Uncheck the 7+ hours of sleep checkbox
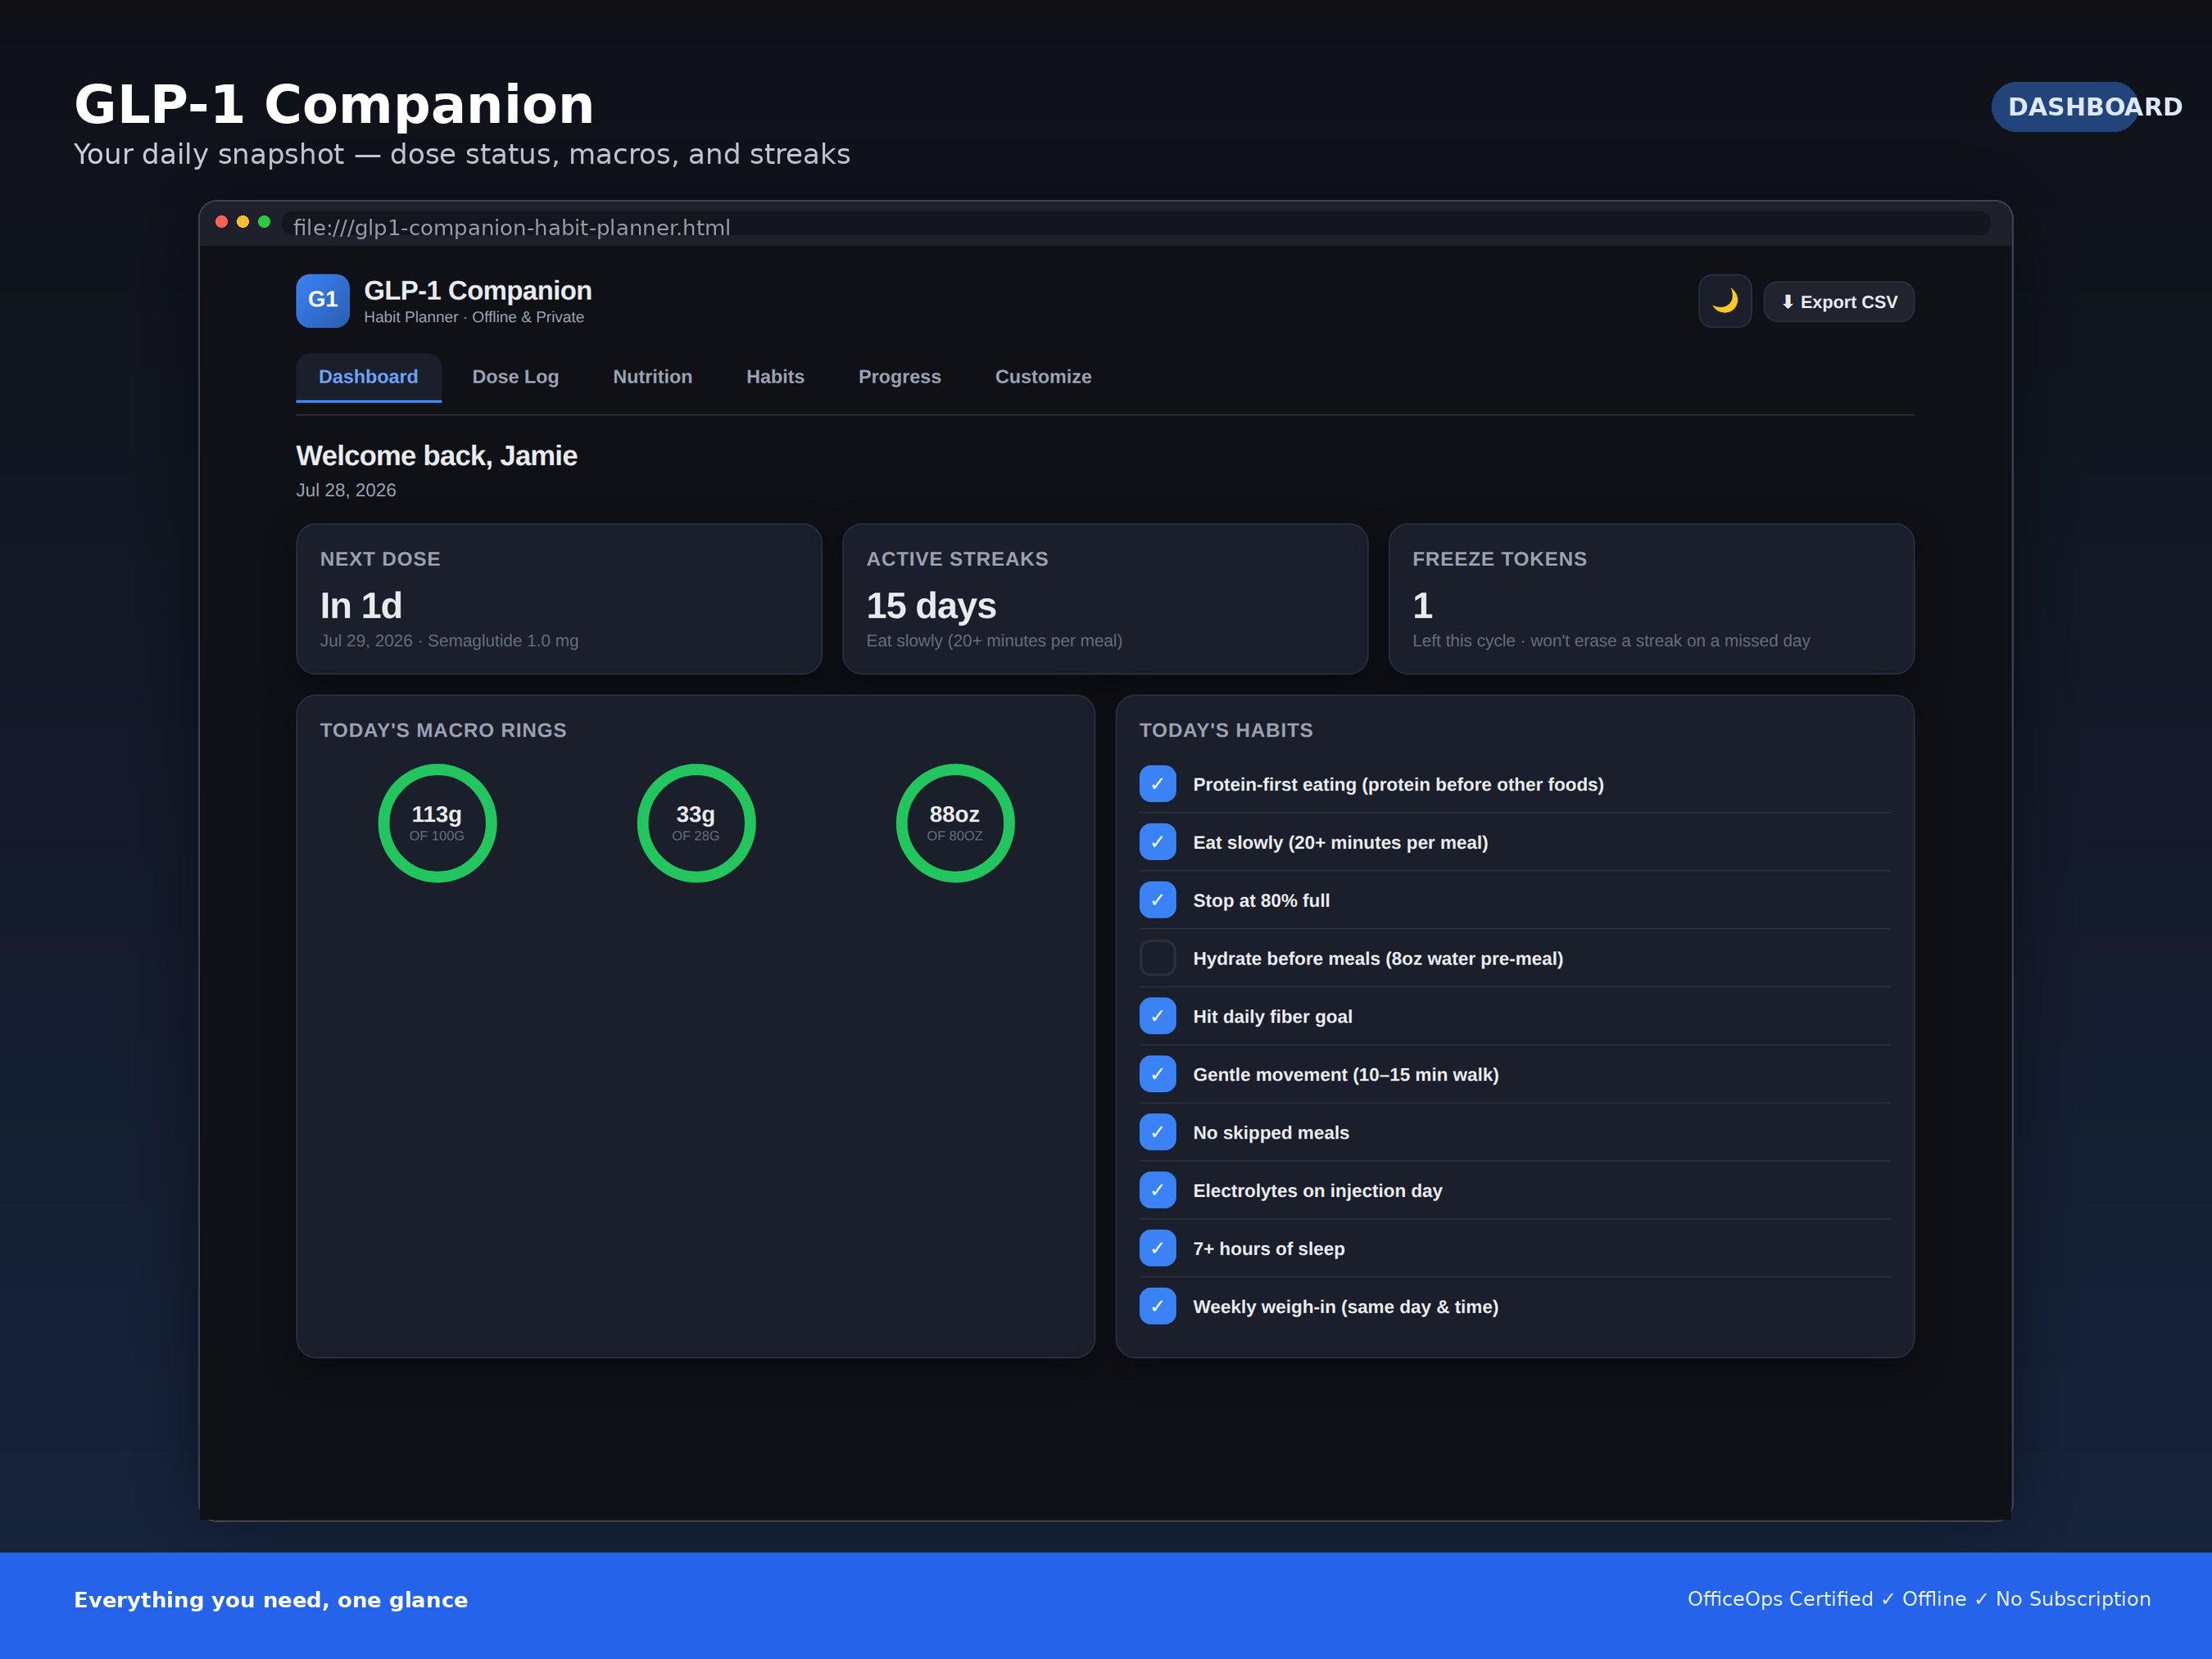This screenshot has height=1659, width=2212. [x=1158, y=1248]
